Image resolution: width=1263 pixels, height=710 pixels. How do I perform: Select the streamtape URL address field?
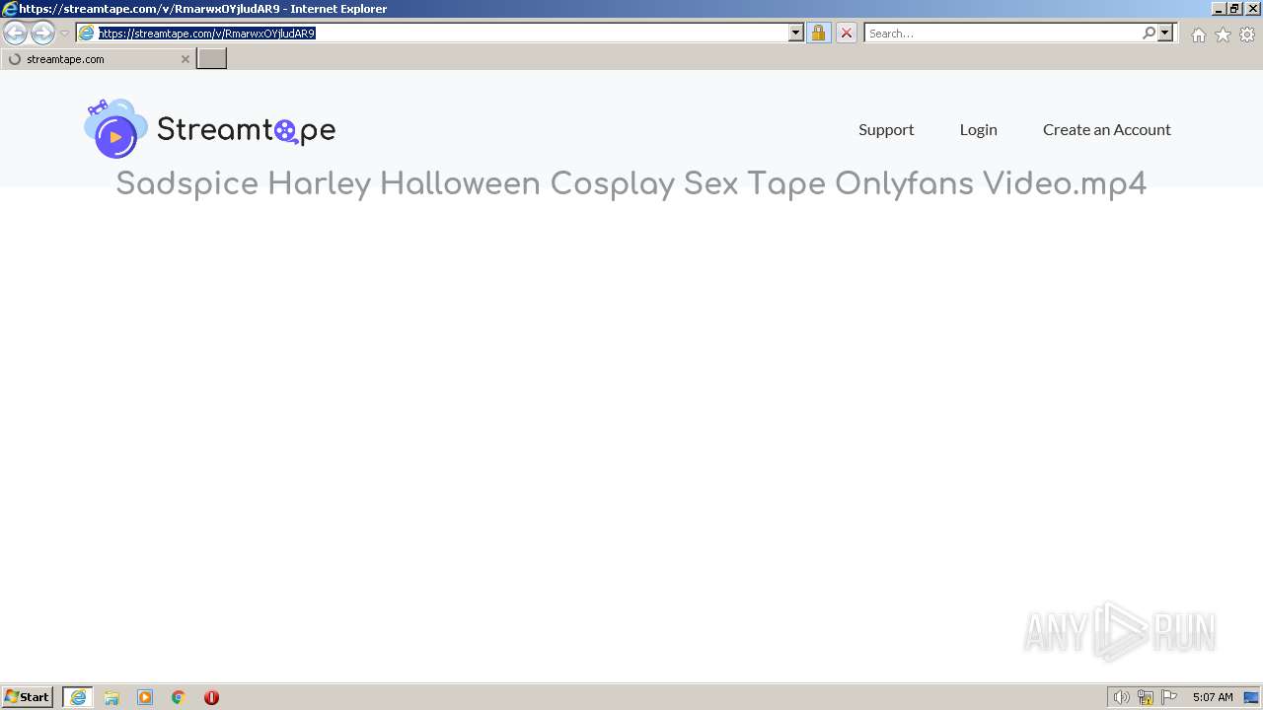441,33
